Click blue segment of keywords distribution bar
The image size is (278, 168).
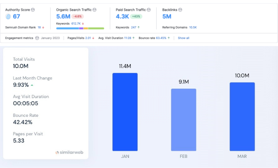(68, 29)
